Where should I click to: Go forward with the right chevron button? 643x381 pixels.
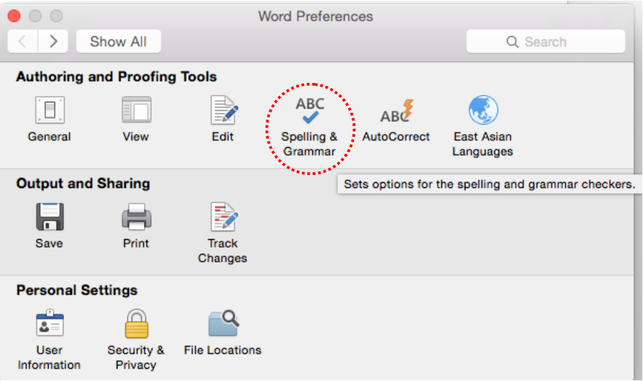[53, 41]
